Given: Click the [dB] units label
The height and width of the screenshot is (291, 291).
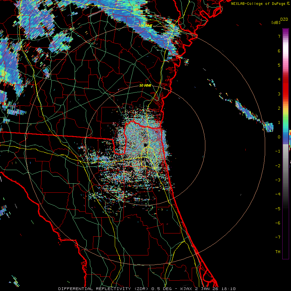Looking at the screenshot, I should pos(276,23).
